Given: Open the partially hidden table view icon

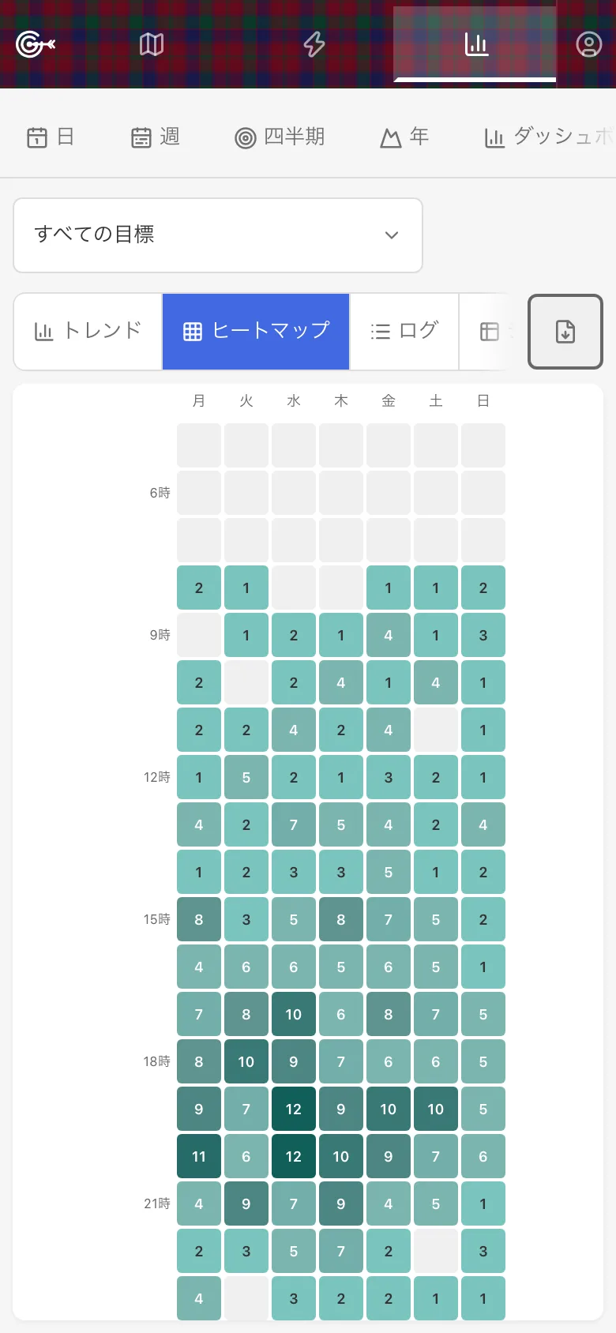Looking at the screenshot, I should click(490, 332).
